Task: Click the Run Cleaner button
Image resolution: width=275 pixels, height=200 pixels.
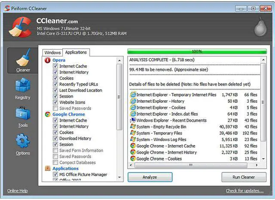Action: pyautogui.click(x=244, y=177)
